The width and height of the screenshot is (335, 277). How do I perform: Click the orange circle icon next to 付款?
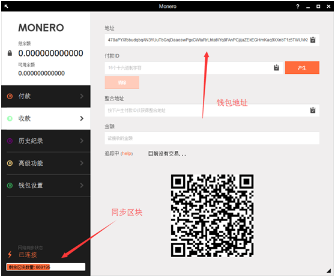pyautogui.click(x=10, y=96)
